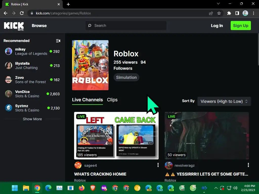Screen dimensions: 259x194
Task: Share this page from address bar
Action: coord(211,13)
